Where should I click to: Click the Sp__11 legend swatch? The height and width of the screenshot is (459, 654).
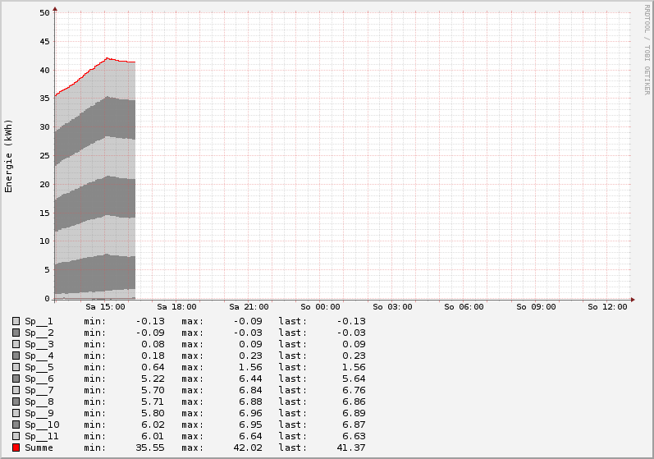pyautogui.click(x=16, y=436)
